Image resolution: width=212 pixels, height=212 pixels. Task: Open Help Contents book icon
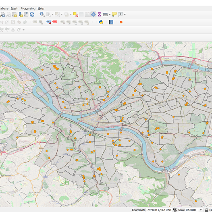coord(111,22)
